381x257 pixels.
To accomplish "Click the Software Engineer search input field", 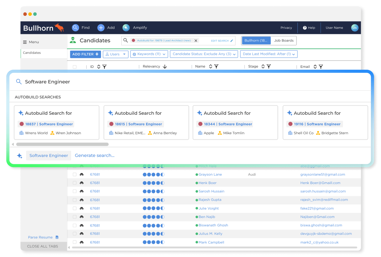I will point(190,82).
